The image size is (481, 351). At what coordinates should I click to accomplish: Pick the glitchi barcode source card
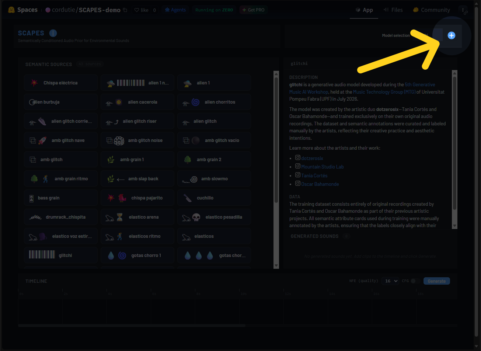61,256
